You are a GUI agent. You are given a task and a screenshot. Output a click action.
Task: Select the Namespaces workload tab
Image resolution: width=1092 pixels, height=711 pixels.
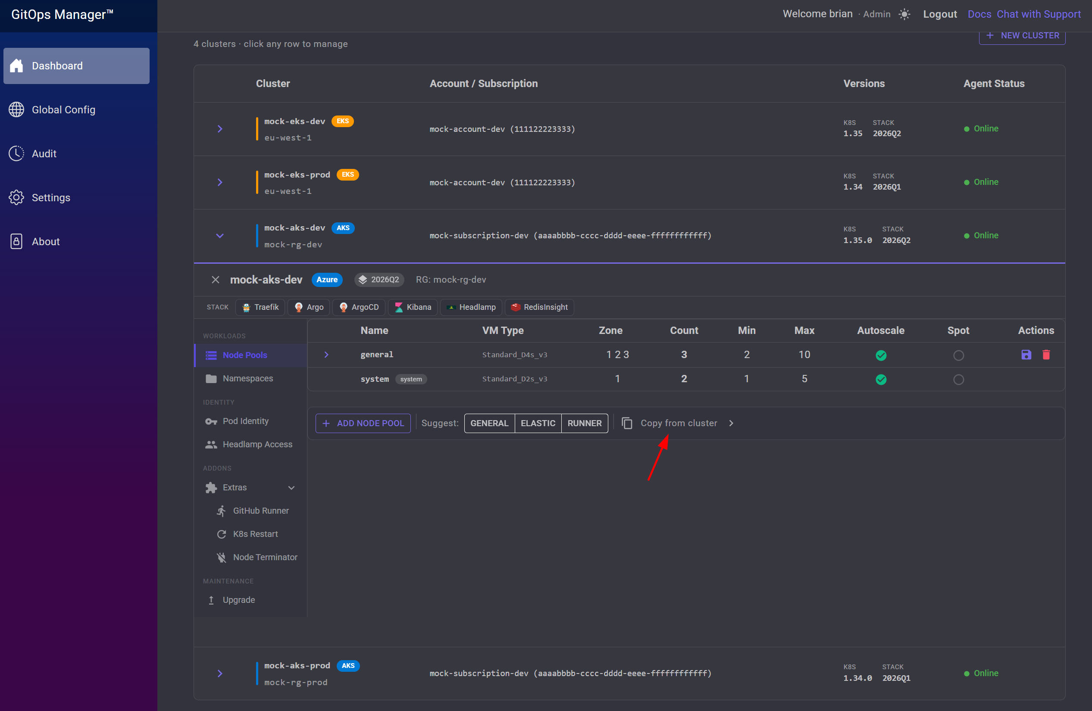point(250,379)
